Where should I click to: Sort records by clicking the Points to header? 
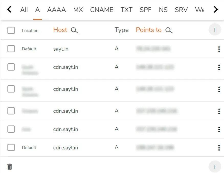[148, 30]
